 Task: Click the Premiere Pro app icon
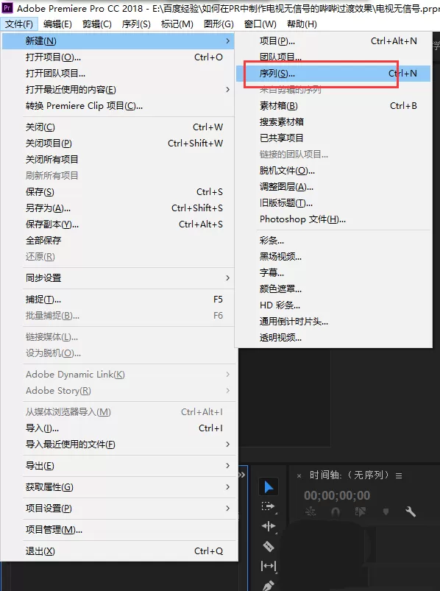click(7, 8)
